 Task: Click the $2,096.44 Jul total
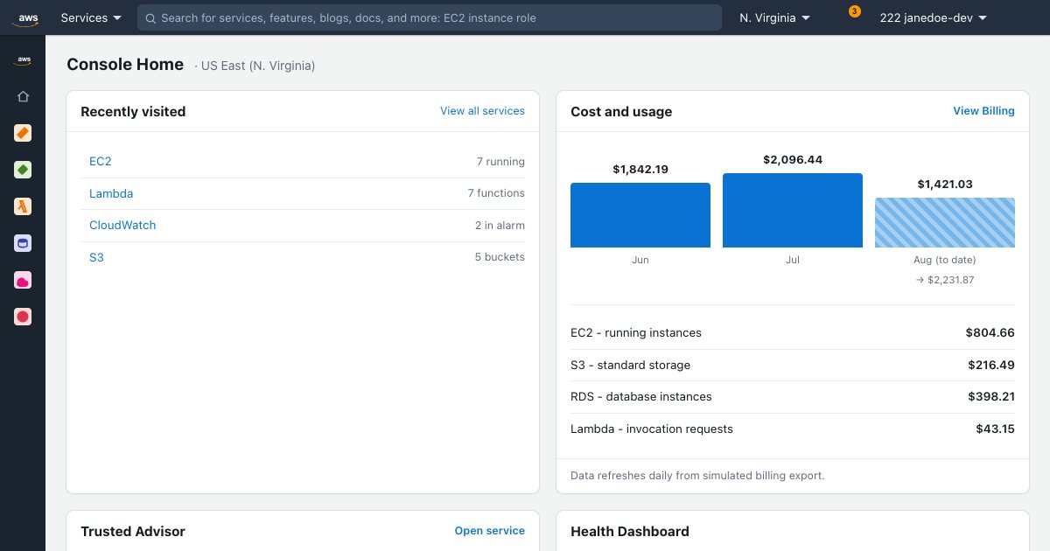(793, 160)
